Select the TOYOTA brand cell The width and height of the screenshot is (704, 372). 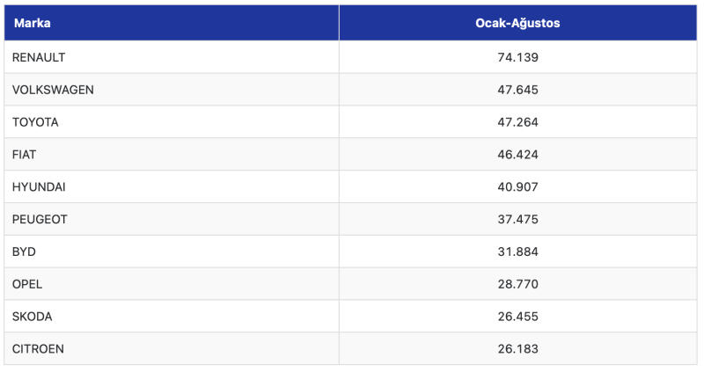pyautogui.click(x=172, y=122)
